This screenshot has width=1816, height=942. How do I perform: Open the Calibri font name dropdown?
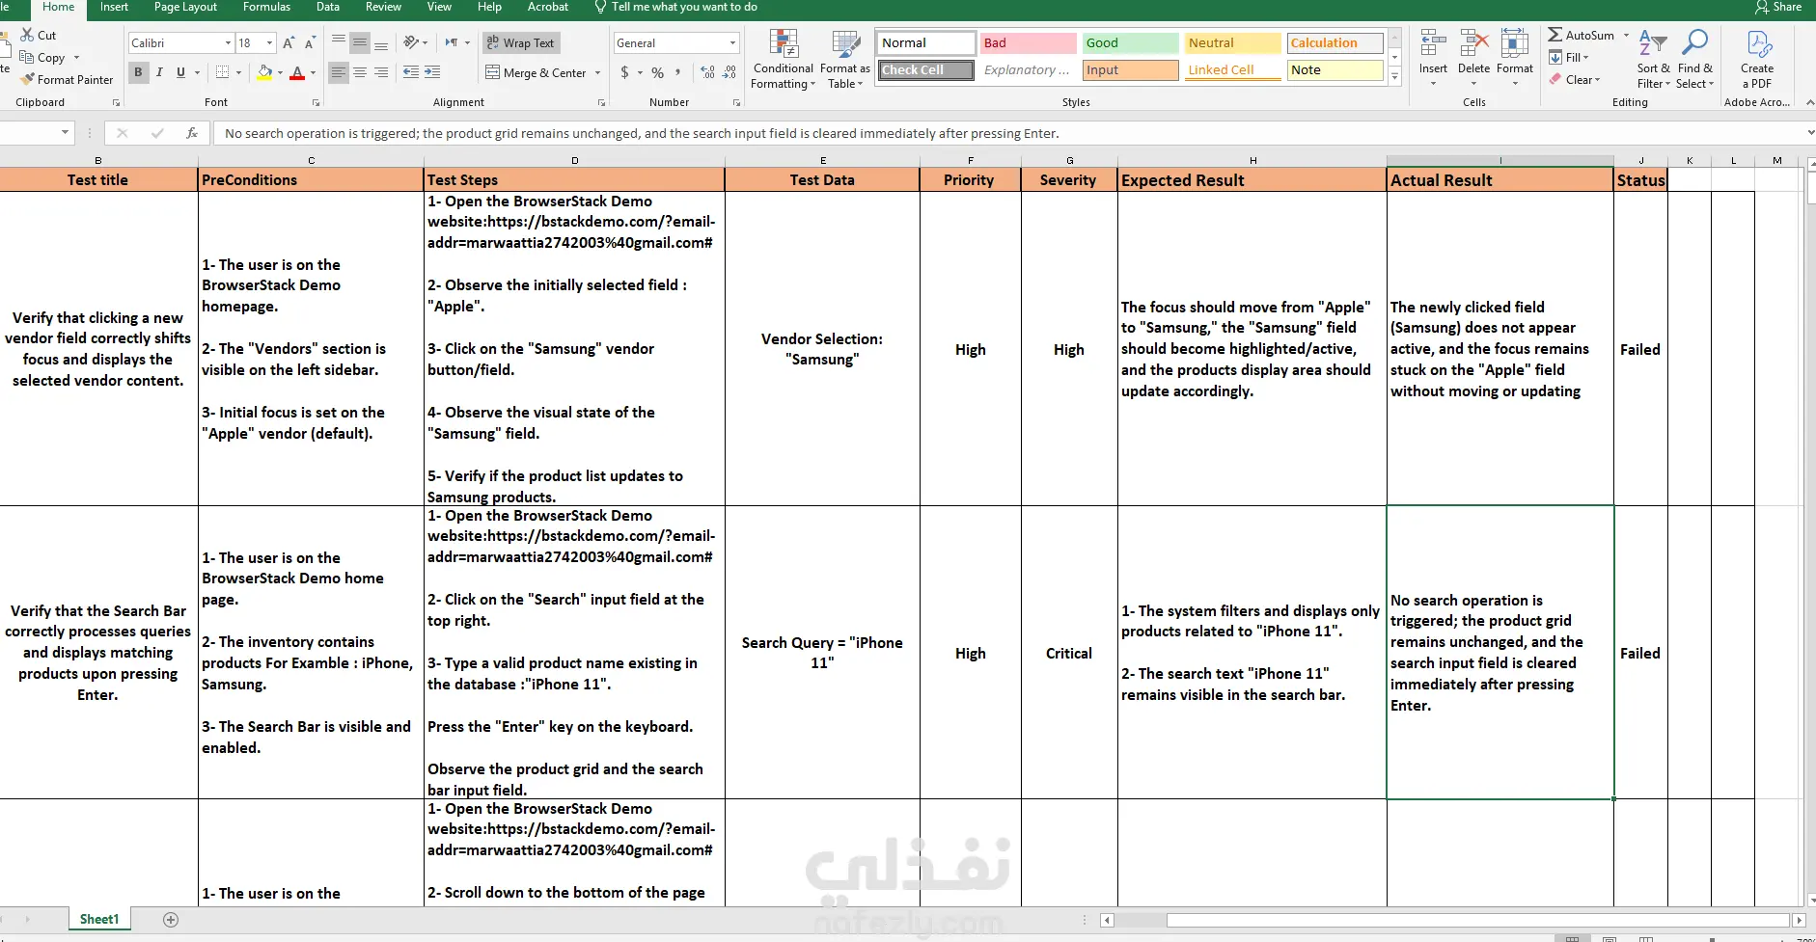click(x=229, y=43)
